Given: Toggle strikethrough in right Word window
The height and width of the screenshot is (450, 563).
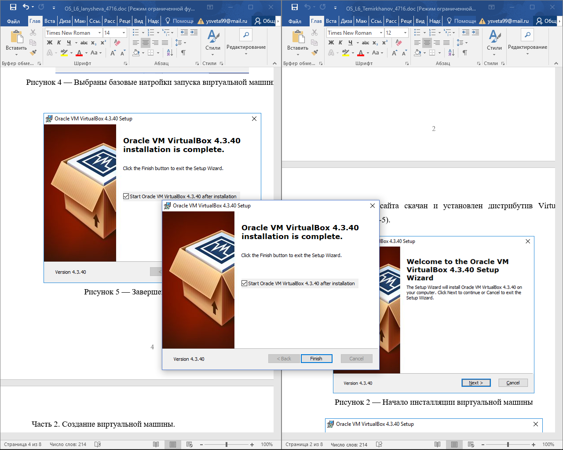Looking at the screenshot, I should tap(366, 43).
